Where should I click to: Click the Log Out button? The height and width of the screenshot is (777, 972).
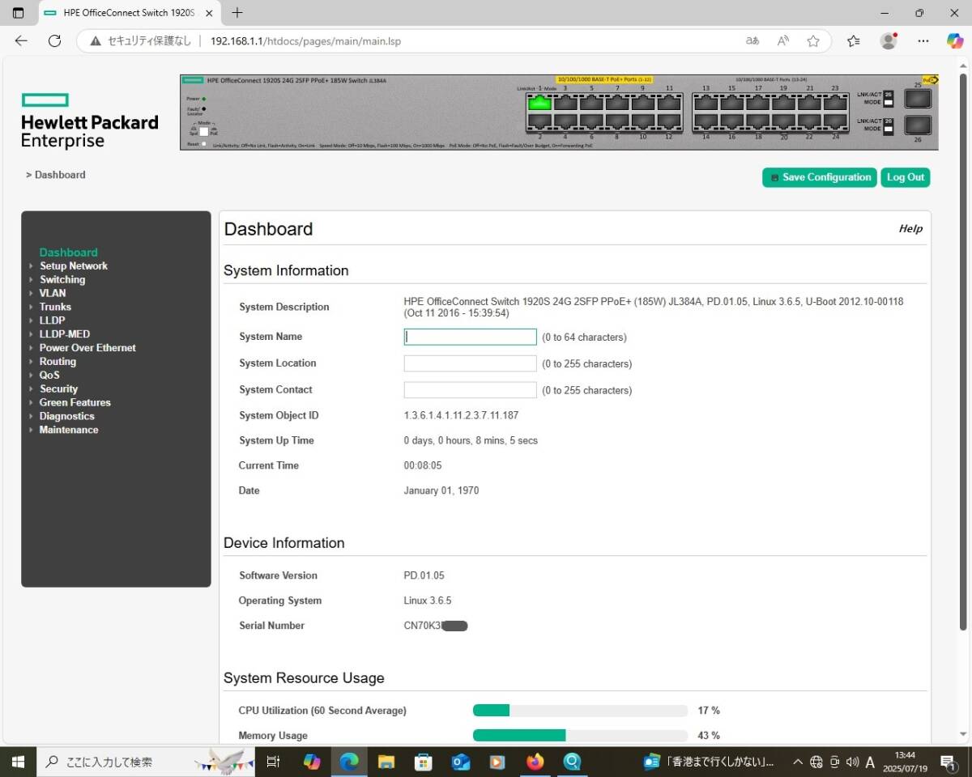click(905, 177)
